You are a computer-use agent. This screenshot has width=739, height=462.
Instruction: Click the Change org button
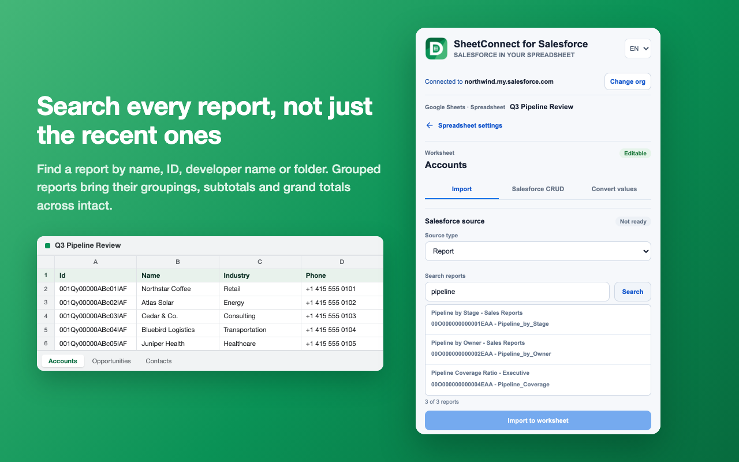tap(628, 81)
